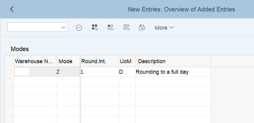Select the Mode column header

68,61
